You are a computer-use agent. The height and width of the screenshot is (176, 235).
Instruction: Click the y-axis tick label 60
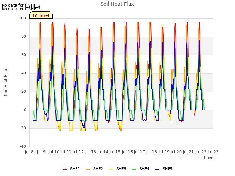[23, 55]
